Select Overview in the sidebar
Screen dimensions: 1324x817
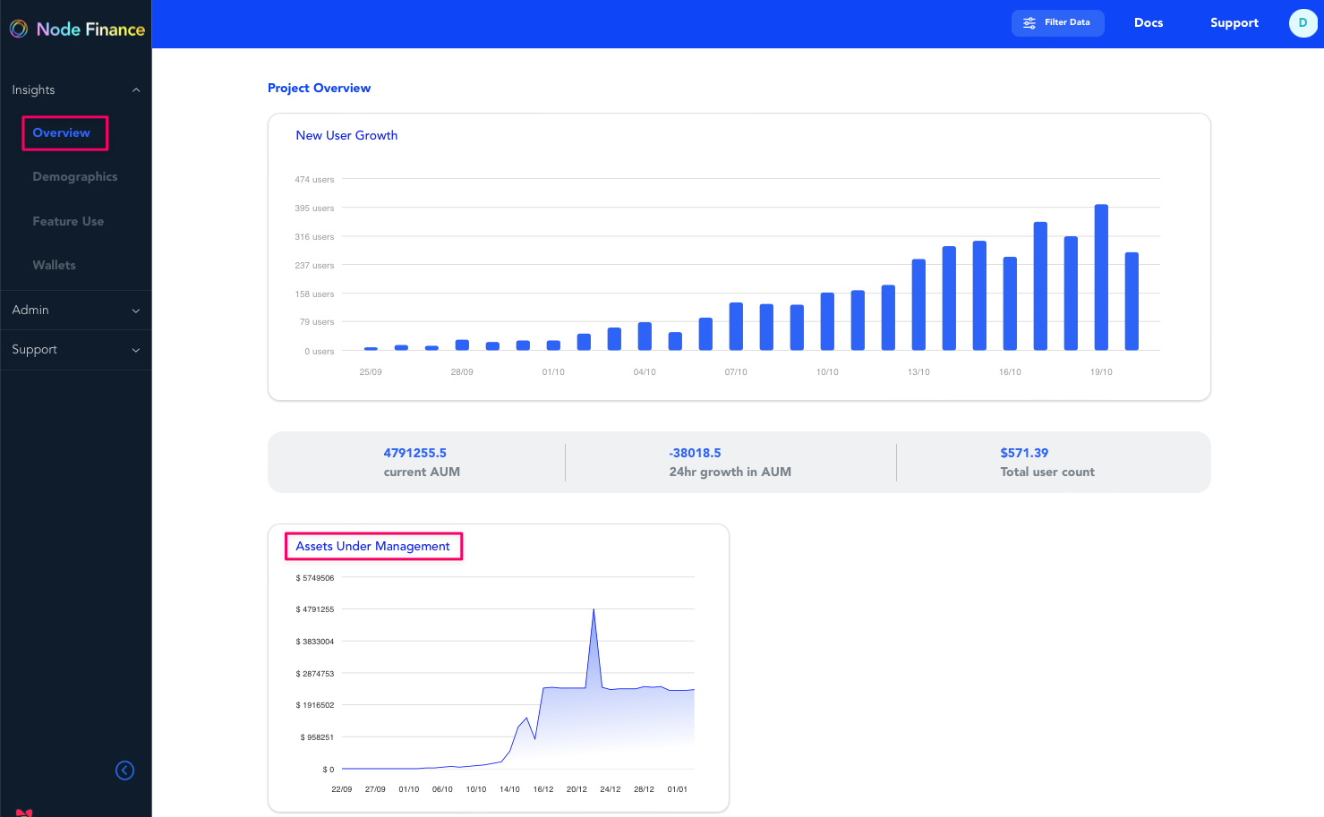click(x=62, y=133)
